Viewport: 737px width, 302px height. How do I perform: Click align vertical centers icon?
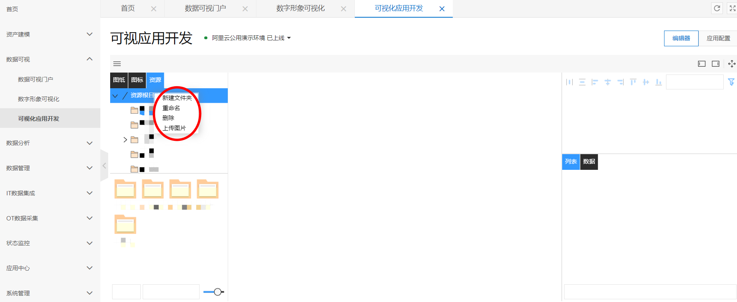646,82
